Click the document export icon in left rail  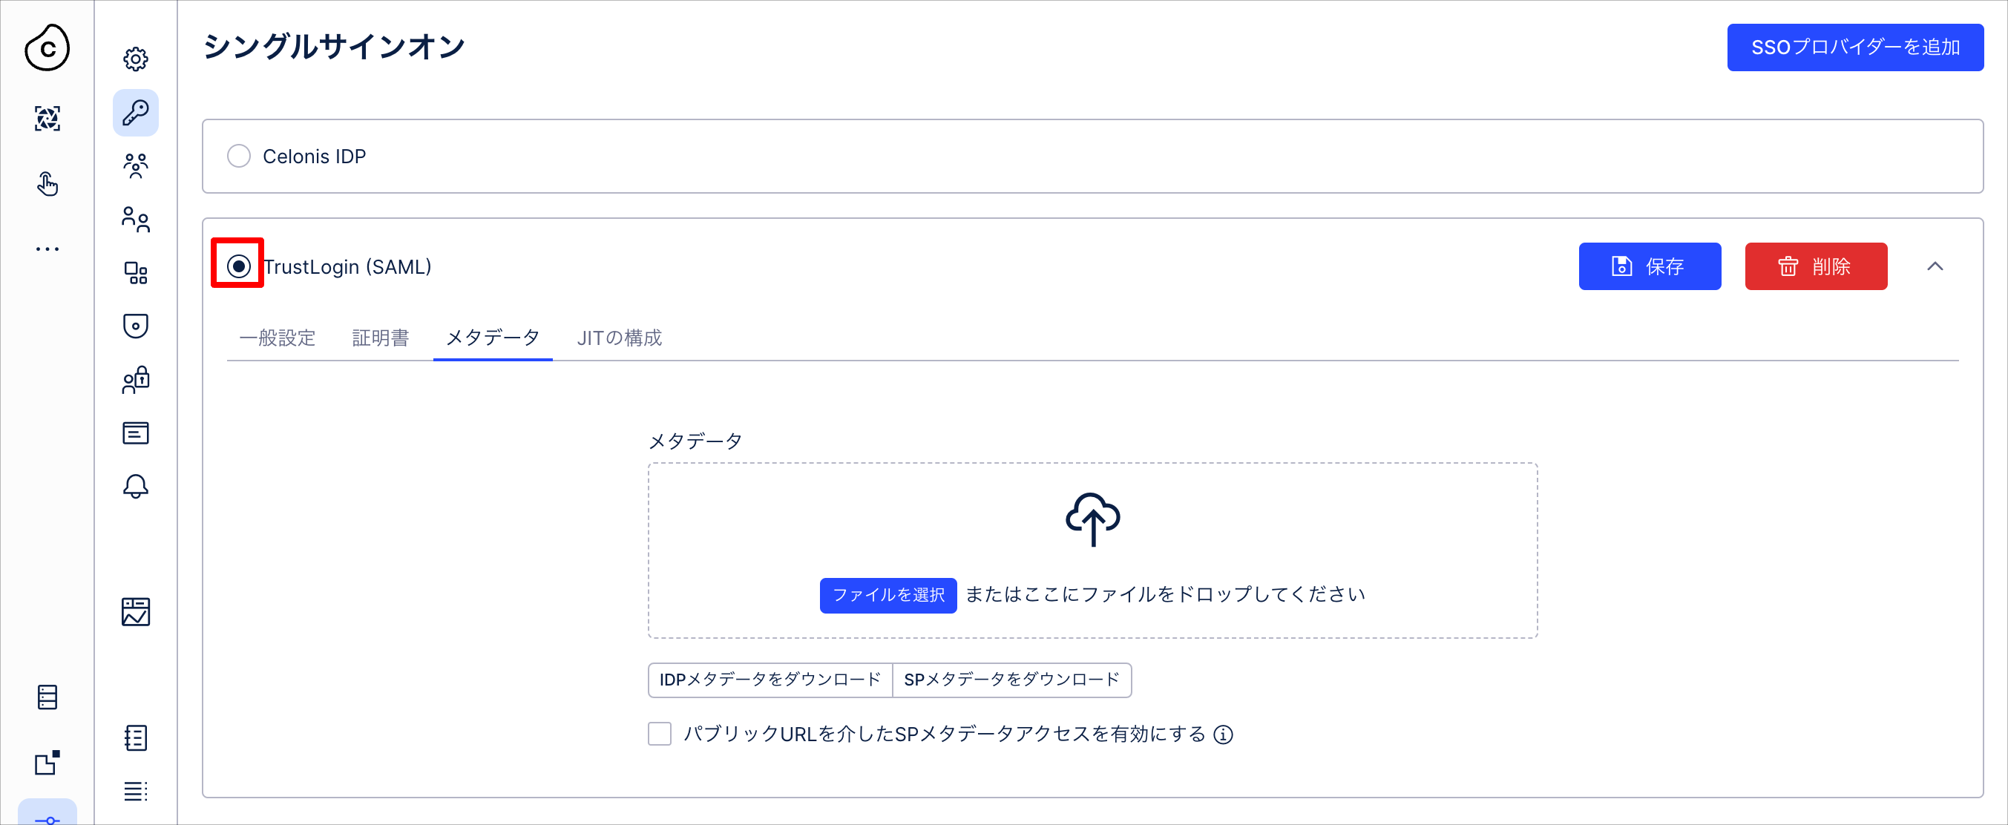47,763
